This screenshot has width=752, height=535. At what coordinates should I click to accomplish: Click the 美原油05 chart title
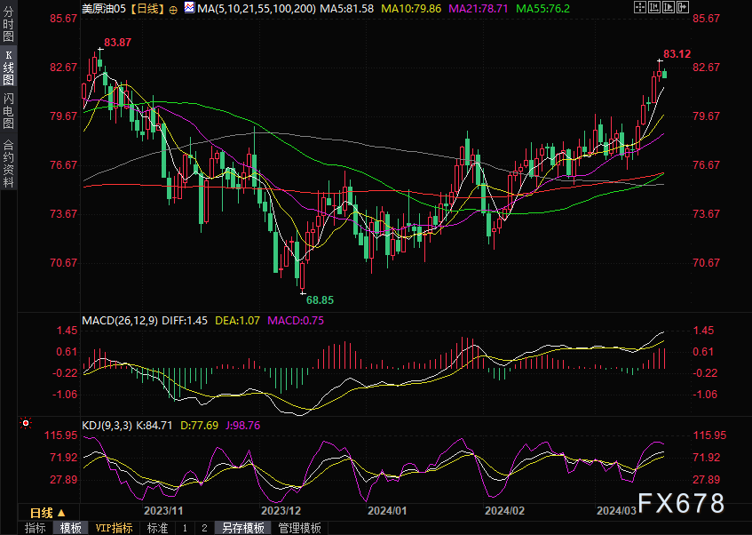tap(104, 9)
